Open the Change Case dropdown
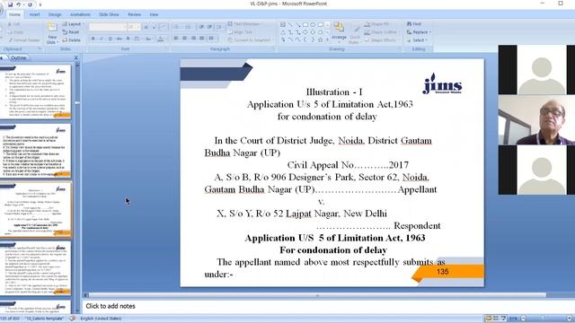The width and height of the screenshot is (575, 323). tap(148, 39)
